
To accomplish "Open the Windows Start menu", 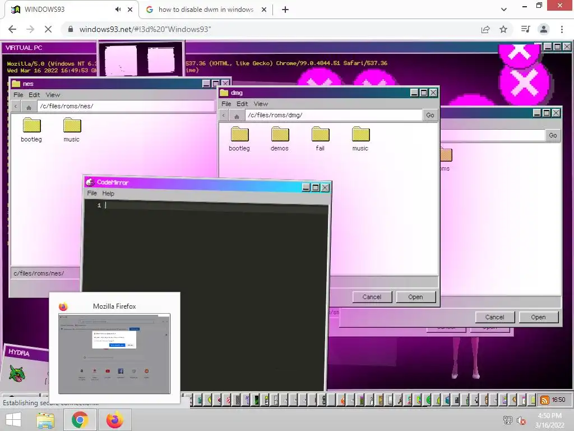I will click(13, 420).
